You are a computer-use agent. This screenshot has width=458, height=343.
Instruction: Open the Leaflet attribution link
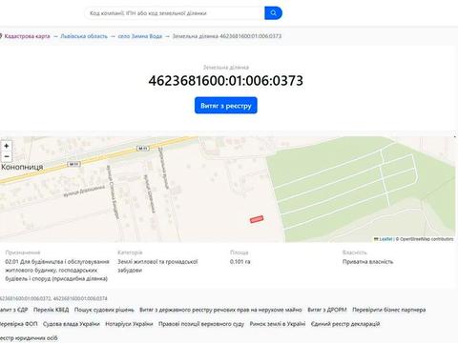click(x=385, y=239)
